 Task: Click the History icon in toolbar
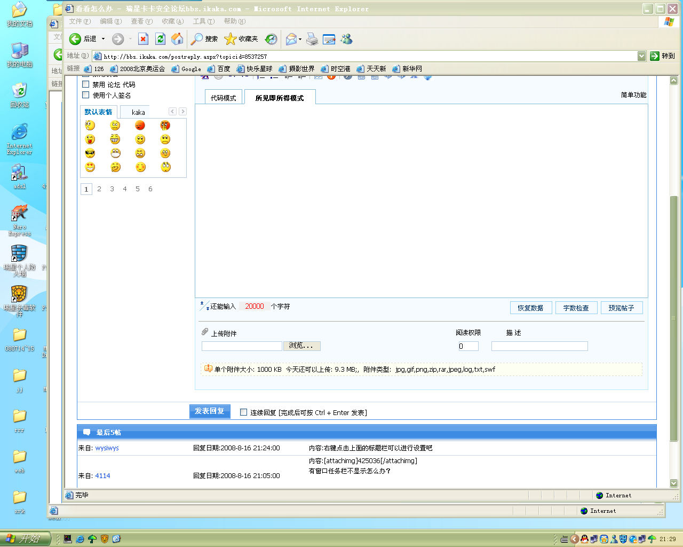pos(271,39)
